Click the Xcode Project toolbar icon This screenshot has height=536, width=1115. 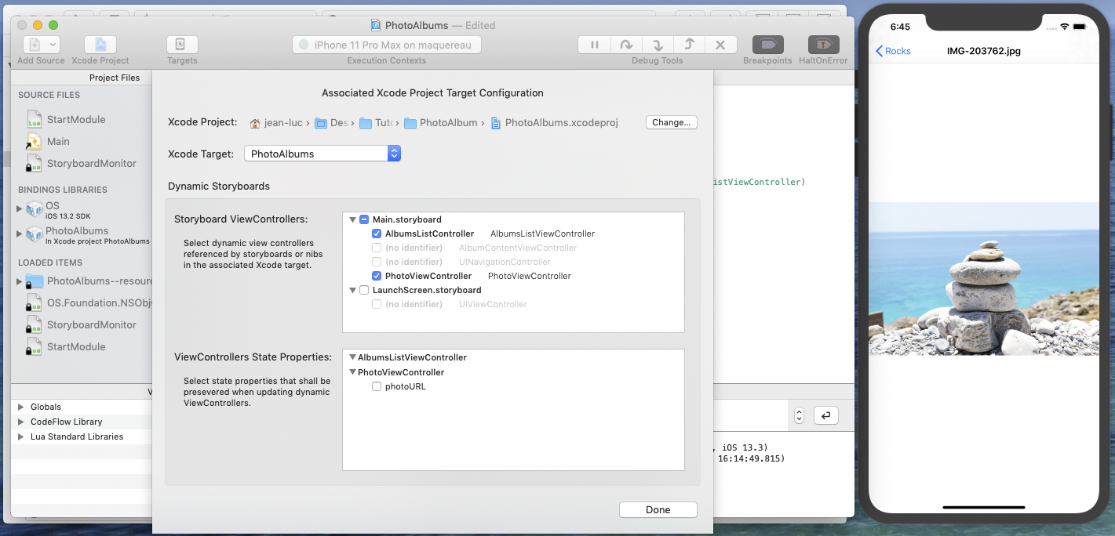[x=100, y=45]
